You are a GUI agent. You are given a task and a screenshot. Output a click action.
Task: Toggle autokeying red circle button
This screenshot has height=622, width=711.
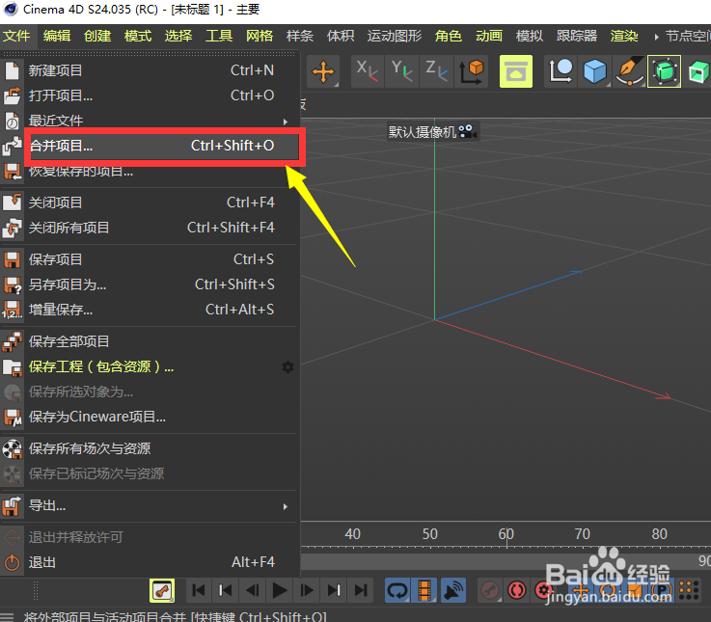517,590
